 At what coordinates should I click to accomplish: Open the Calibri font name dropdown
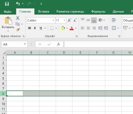(41, 20)
